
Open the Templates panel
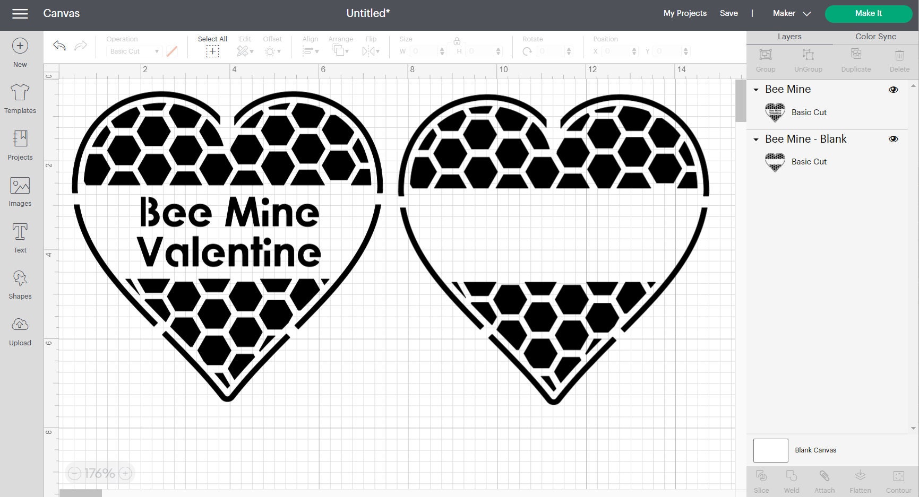click(20, 99)
